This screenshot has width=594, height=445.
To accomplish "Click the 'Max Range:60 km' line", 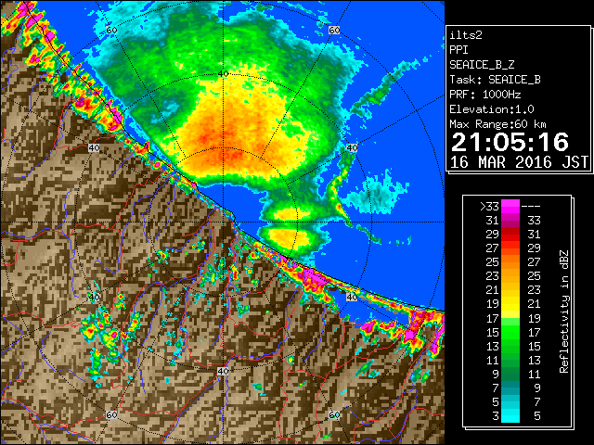I will 497,124.
